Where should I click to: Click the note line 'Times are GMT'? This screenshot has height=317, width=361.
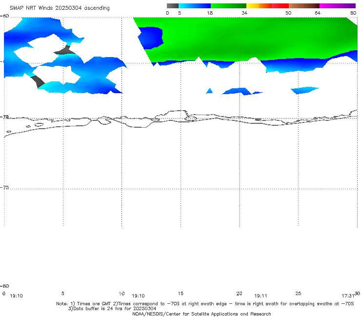pyautogui.click(x=94, y=304)
